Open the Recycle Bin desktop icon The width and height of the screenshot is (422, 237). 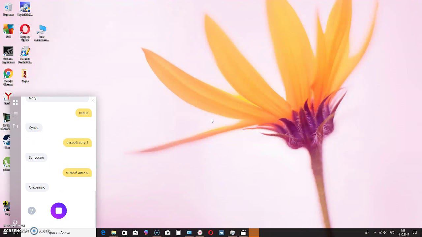tap(8, 9)
